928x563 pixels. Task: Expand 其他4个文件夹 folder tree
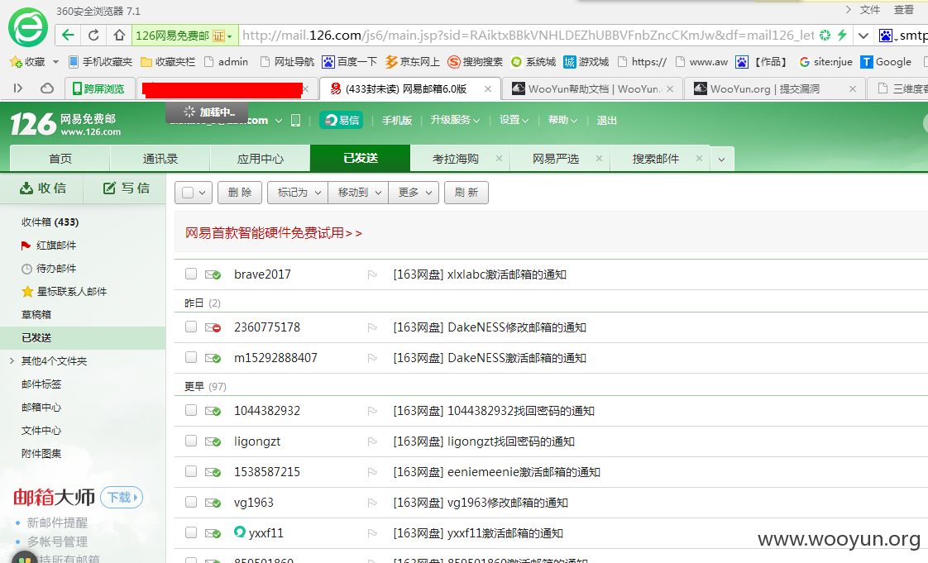click(x=12, y=360)
